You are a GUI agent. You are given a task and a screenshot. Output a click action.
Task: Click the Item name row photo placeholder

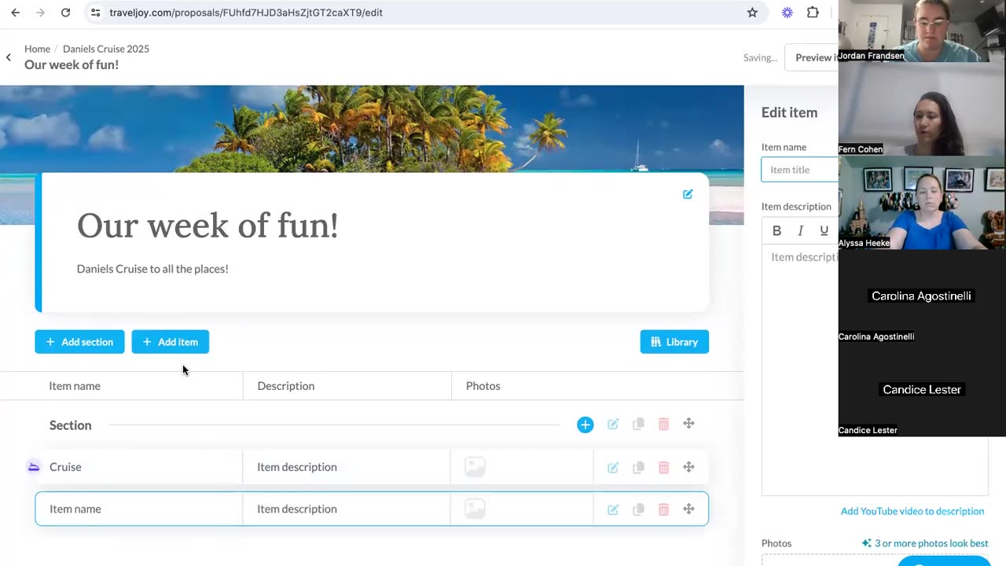[475, 509]
